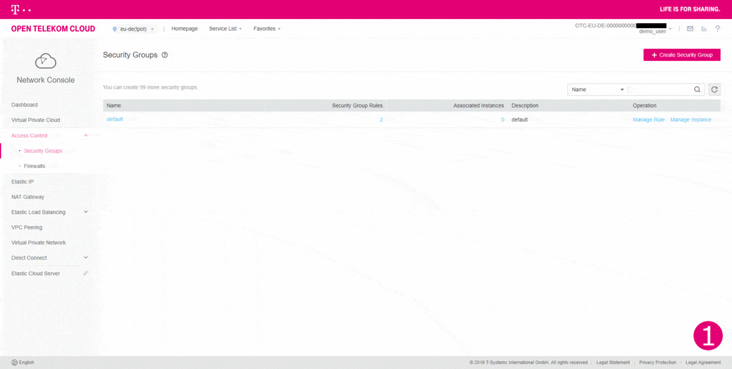Click the location pin icon next to eu-de(tpot)
Image resolution: width=732 pixels, height=369 pixels.
(113, 28)
